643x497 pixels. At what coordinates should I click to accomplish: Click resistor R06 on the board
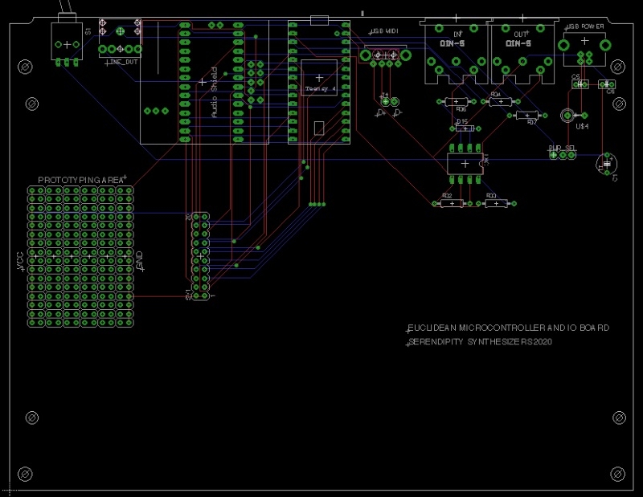pos(456,103)
